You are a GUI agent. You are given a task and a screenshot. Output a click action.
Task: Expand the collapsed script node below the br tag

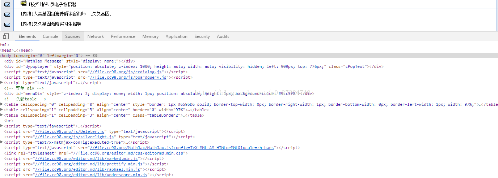click(x=1, y=126)
